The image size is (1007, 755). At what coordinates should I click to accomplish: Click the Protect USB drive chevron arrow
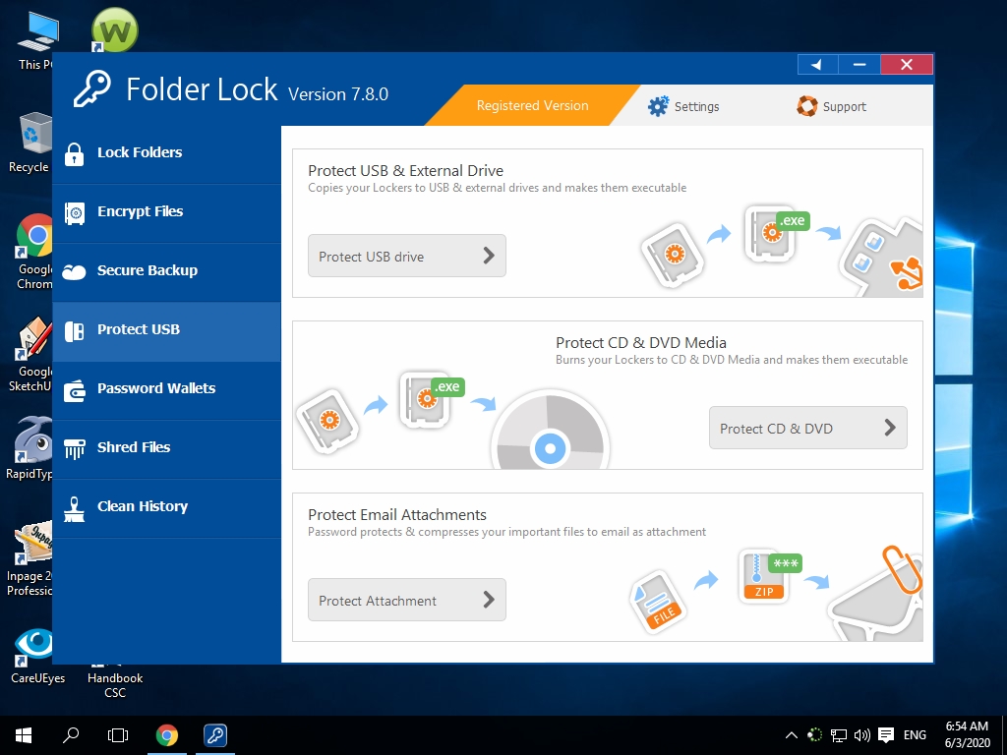point(489,256)
